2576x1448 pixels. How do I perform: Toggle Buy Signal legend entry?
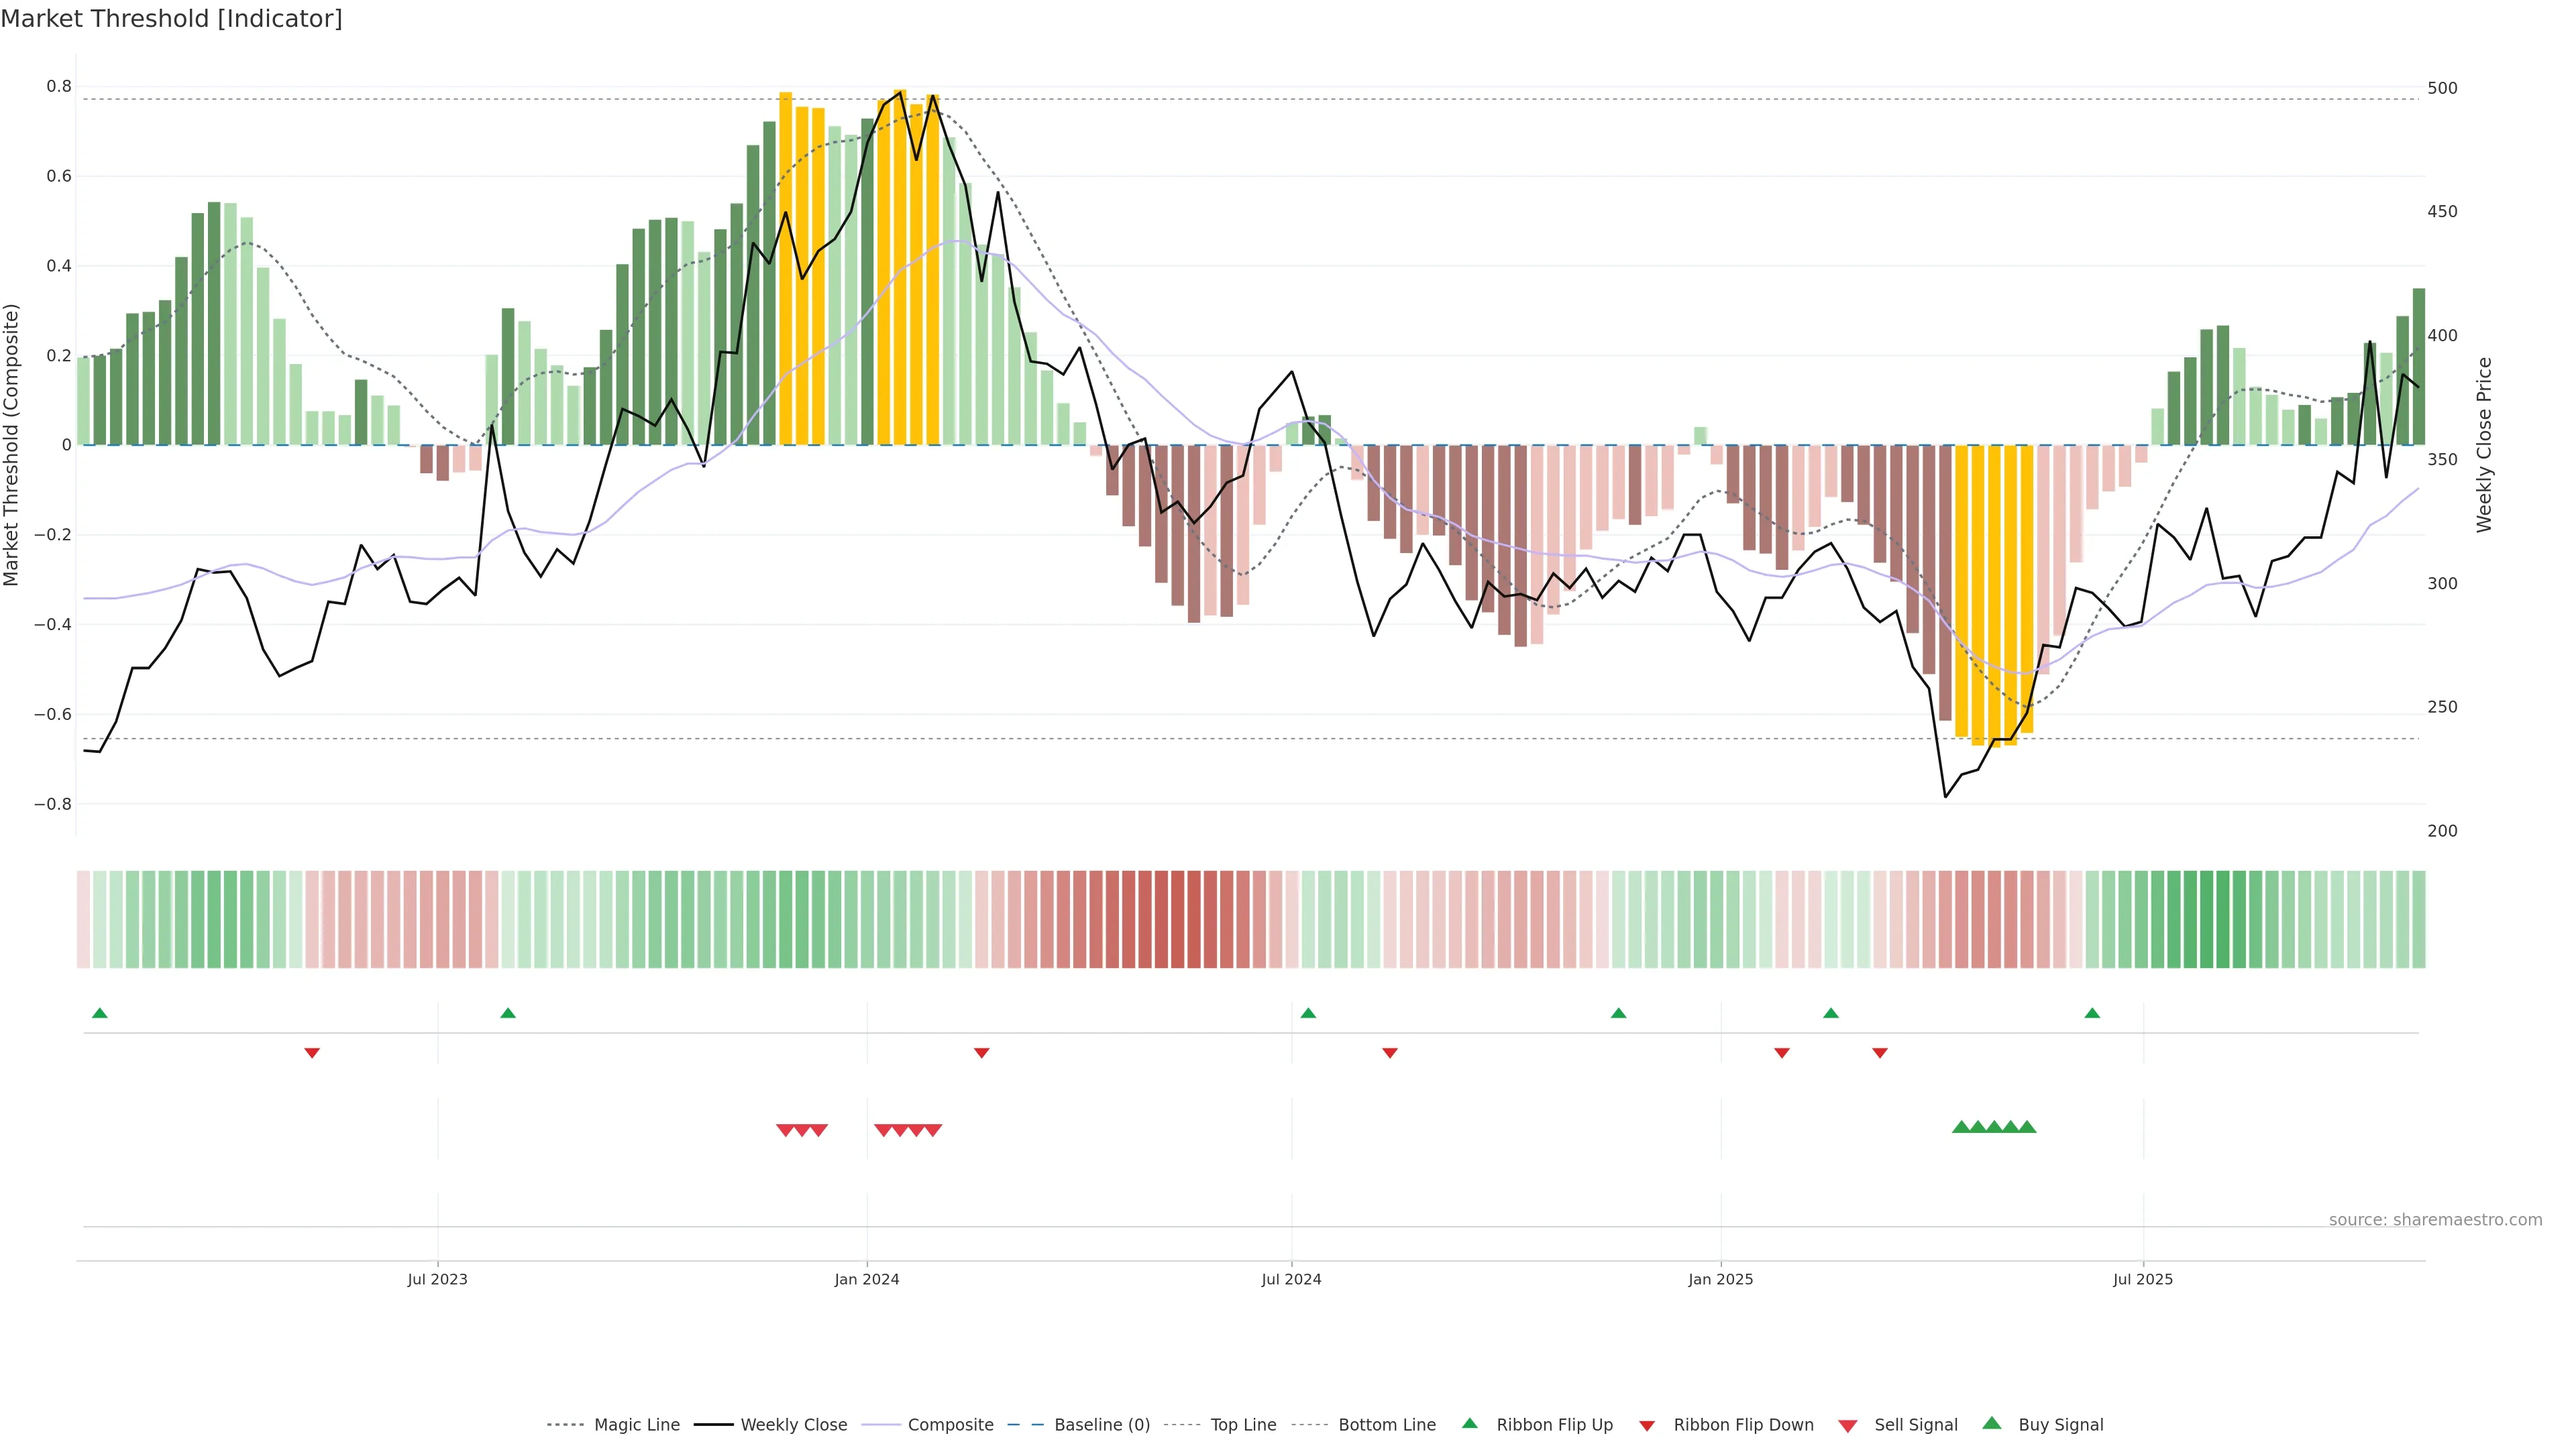(x=2060, y=1425)
